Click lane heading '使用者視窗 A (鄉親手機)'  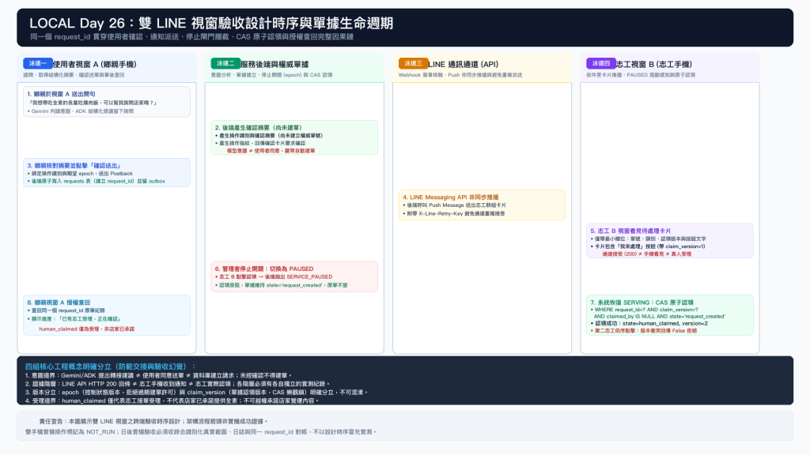(x=95, y=65)
